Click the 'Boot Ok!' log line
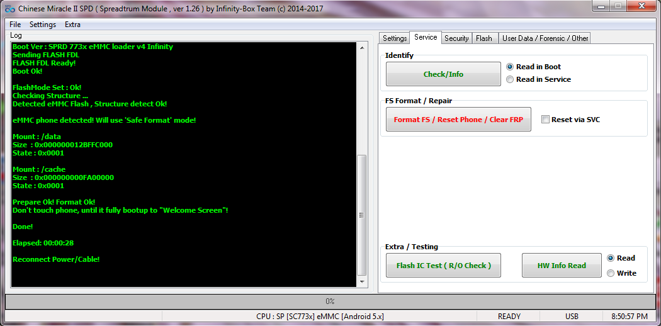This screenshot has height=326, width=661. 27,71
